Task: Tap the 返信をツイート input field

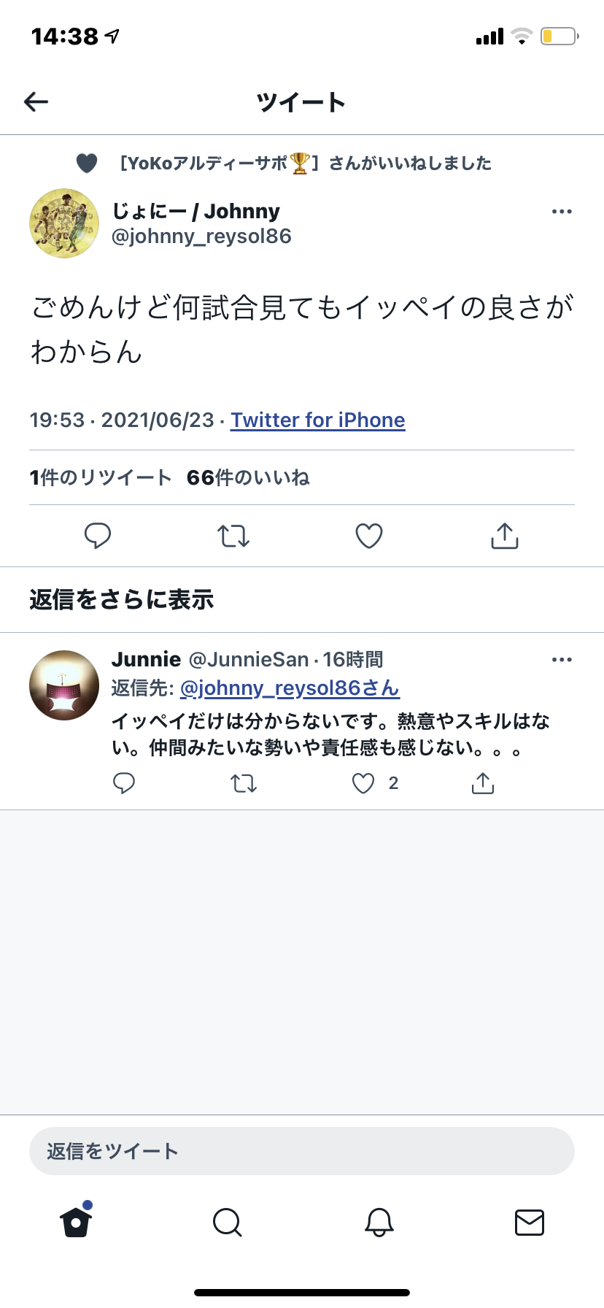Action: coord(302,1151)
